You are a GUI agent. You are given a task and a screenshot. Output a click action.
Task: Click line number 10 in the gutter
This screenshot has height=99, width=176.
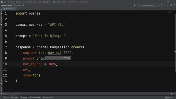pyautogui.click(x=5, y=64)
